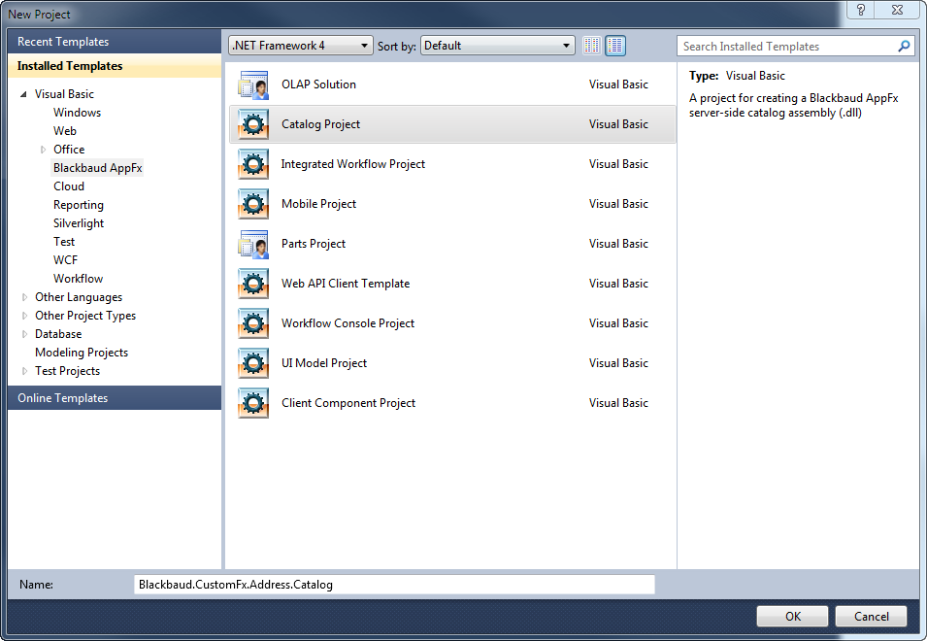
Task: Expand the Office tree node
Action: [43, 150]
